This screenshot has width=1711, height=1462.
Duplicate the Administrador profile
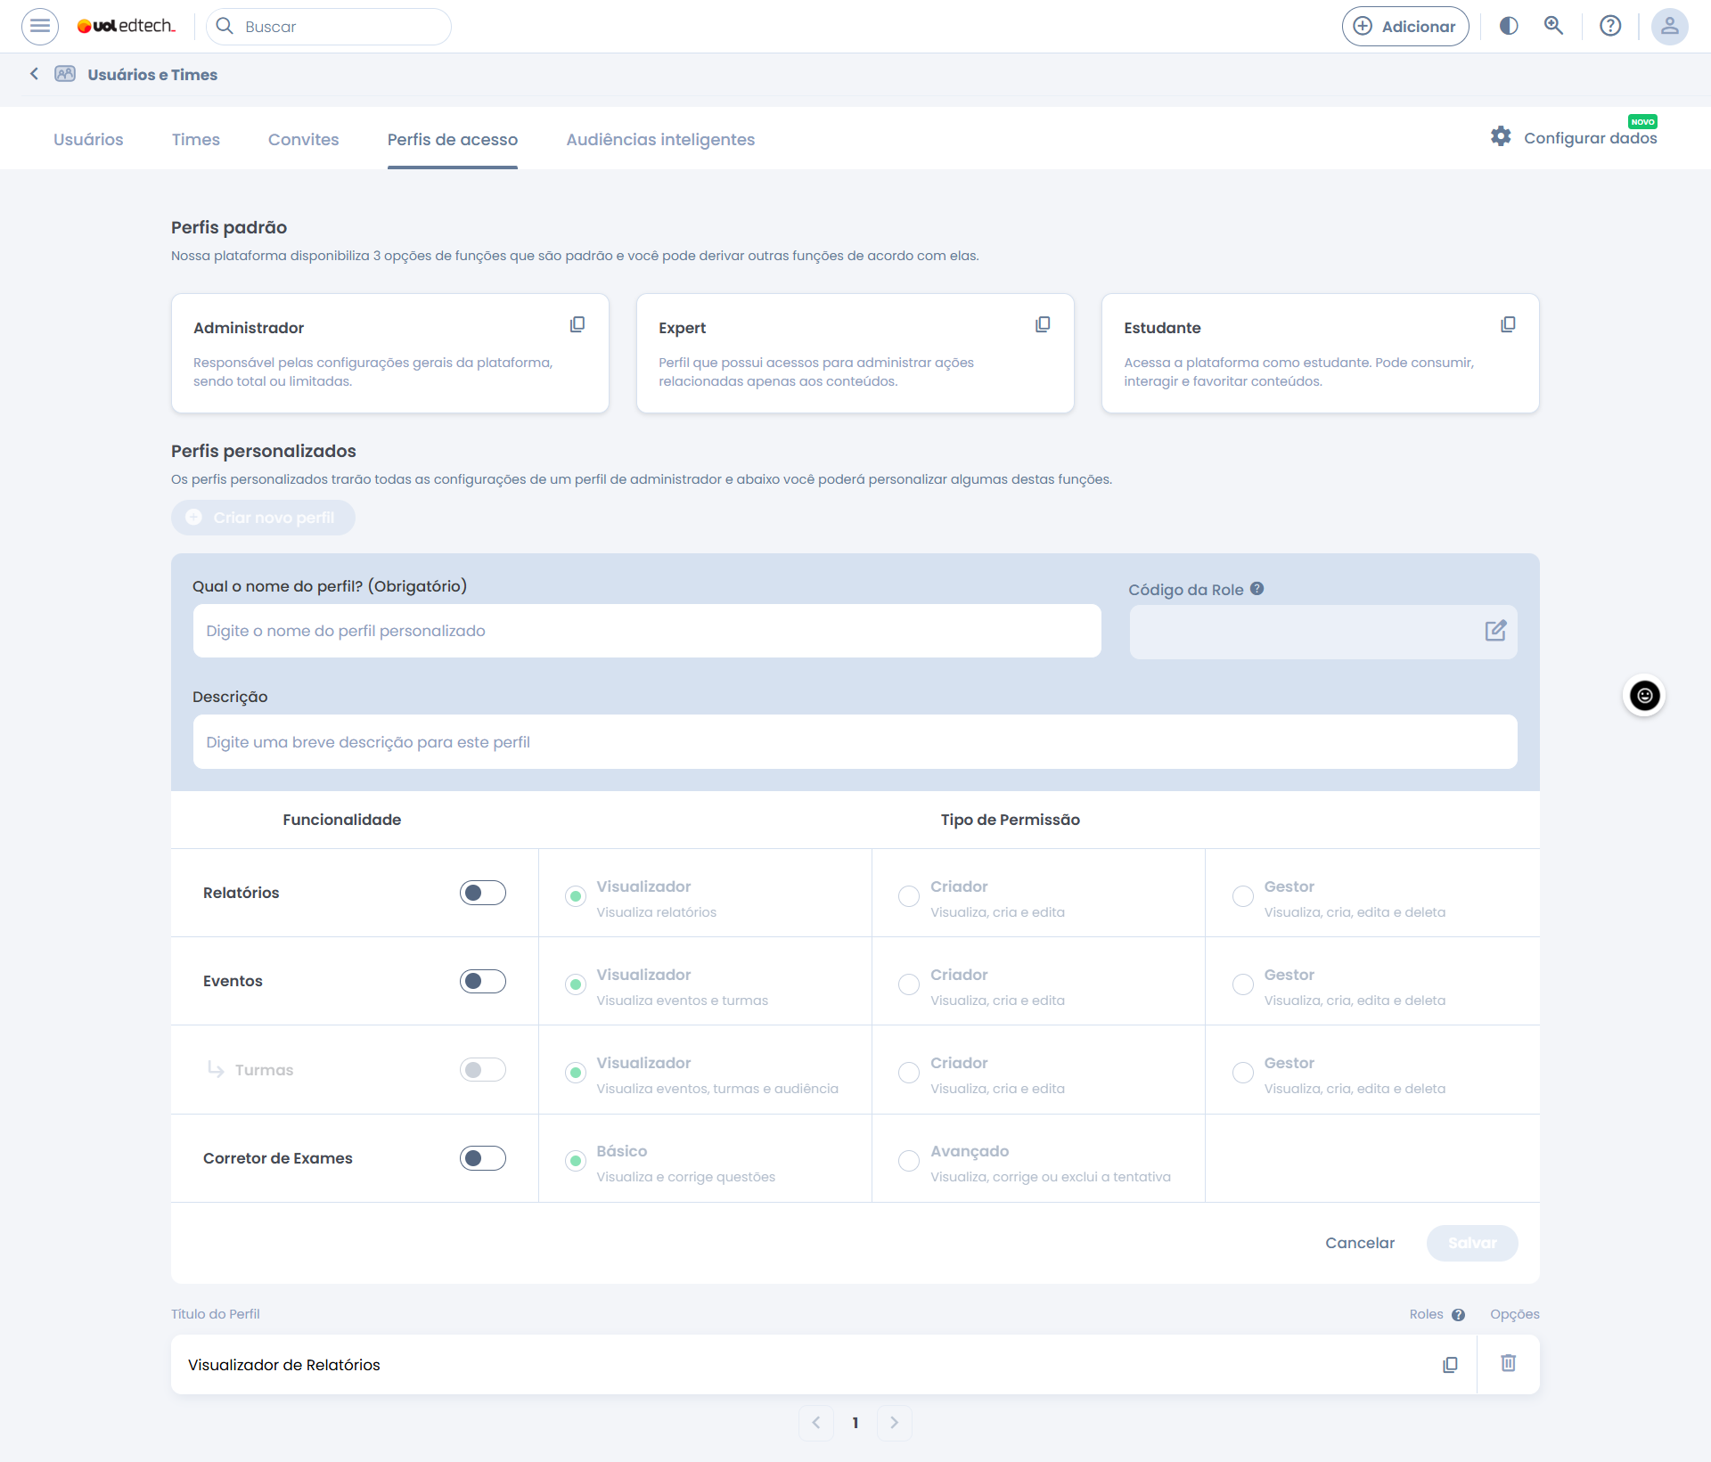pos(577,324)
